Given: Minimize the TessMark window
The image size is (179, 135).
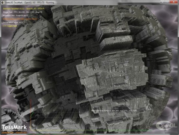Looking at the screenshot, I should [163, 2].
